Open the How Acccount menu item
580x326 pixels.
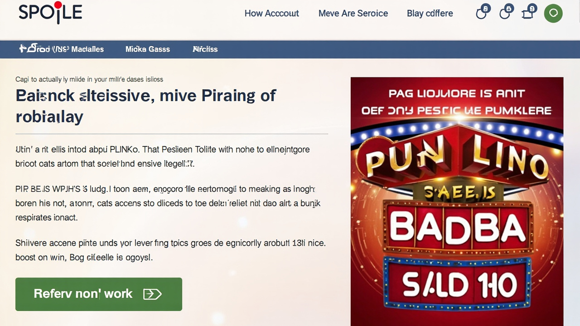point(271,14)
